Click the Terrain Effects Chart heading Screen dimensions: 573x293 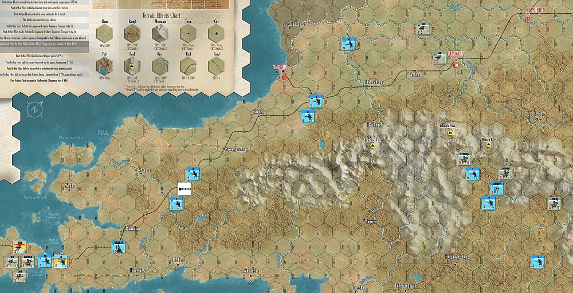click(x=161, y=15)
